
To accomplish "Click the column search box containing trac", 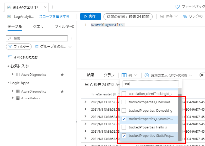I will (151, 84).
